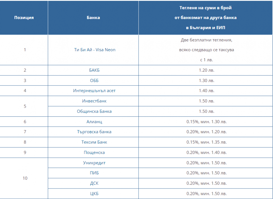This screenshot has height=199, width=273.
Task: Click the БАКБ bank link
Action: 94,70
